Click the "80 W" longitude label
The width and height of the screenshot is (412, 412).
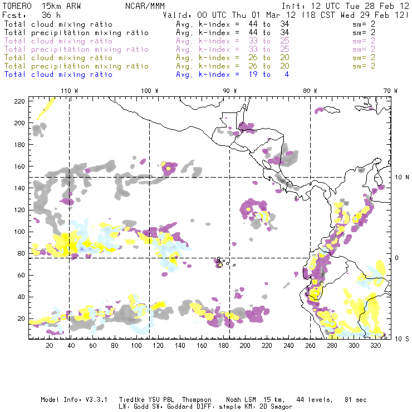(310, 91)
